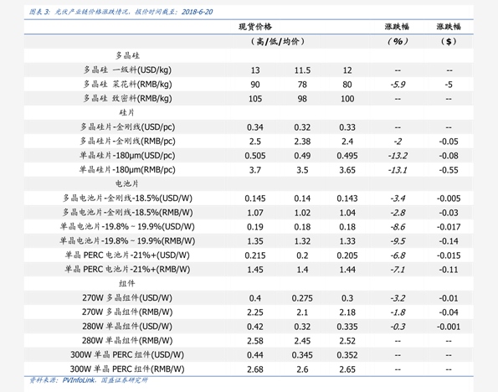Select the -9.5 percentage change cell
Viewport: 498px width, 392px height.
pos(398,241)
